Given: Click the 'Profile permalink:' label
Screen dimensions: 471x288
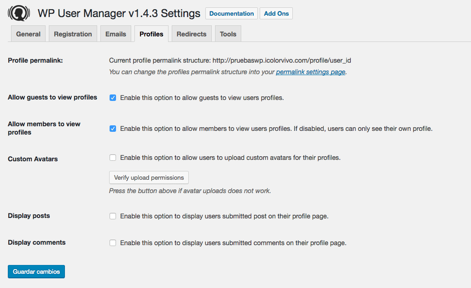Looking at the screenshot, I should pos(35,60).
